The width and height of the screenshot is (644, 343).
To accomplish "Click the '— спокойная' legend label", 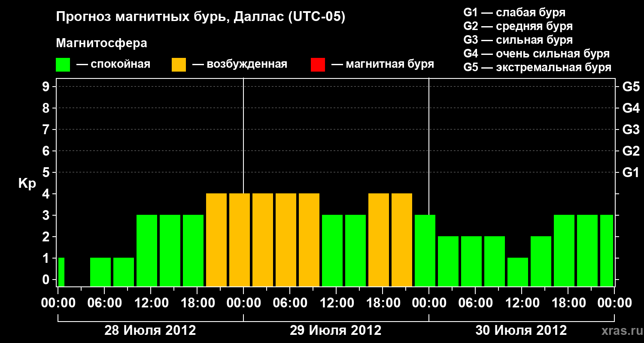I will [113, 65].
